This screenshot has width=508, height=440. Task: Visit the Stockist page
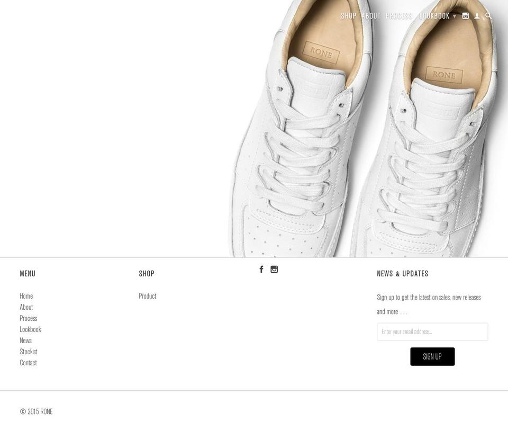pos(29,351)
